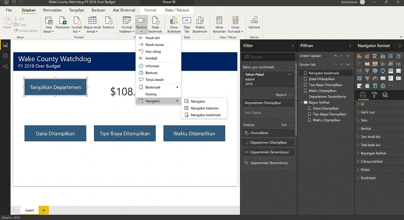Viewport: 404px width, 220px height.
Task: Click the filter search input field
Action: [x=268, y=57]
